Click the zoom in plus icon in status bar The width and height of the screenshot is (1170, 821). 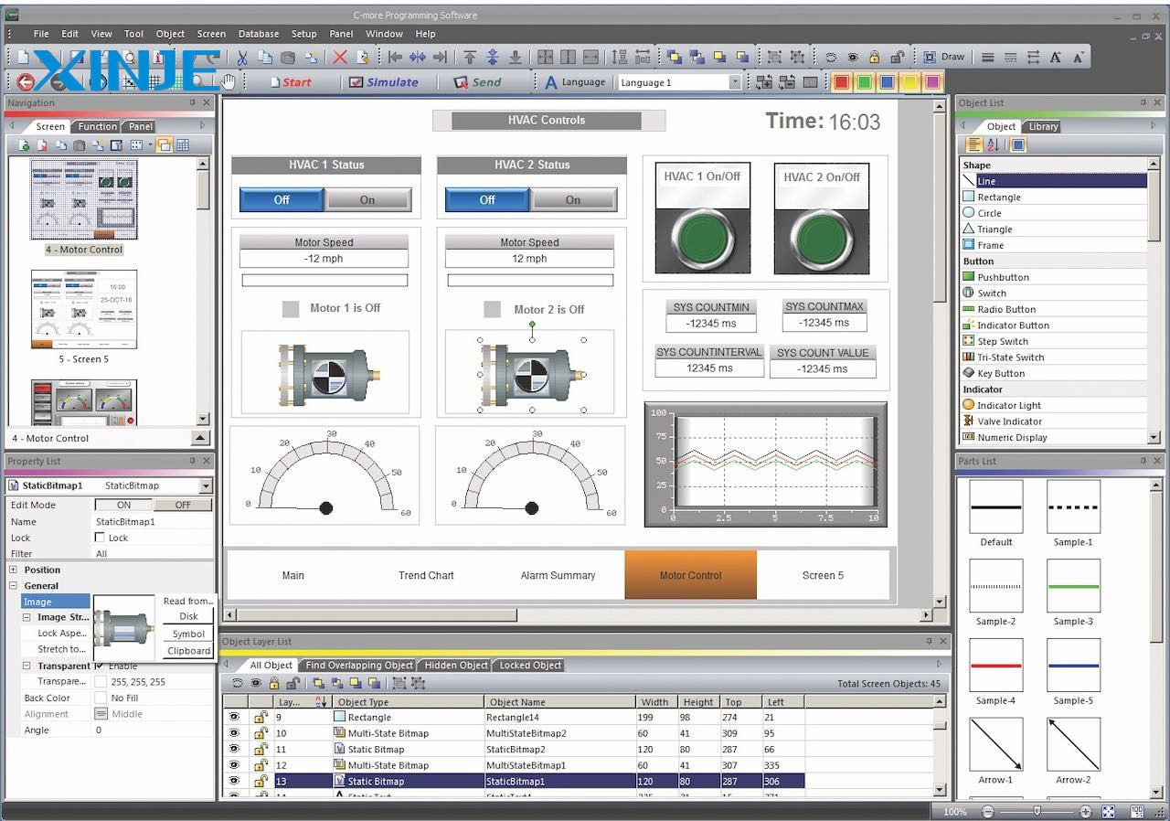tap(1085, 811)
